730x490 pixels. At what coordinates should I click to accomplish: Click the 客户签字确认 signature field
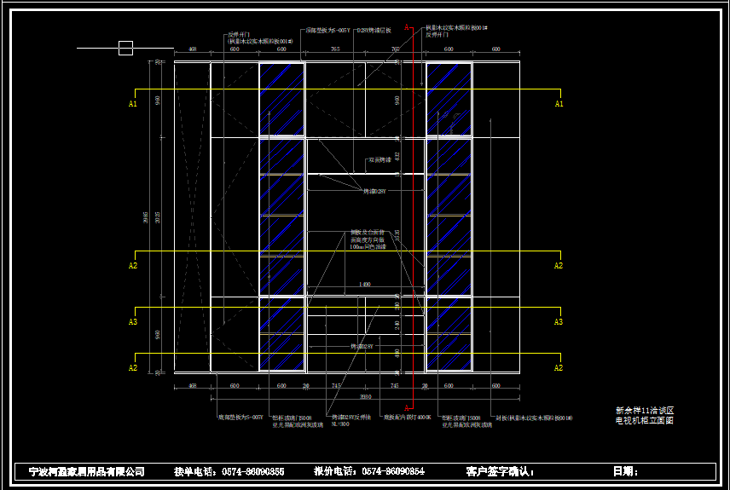click(x=501, y=471)
